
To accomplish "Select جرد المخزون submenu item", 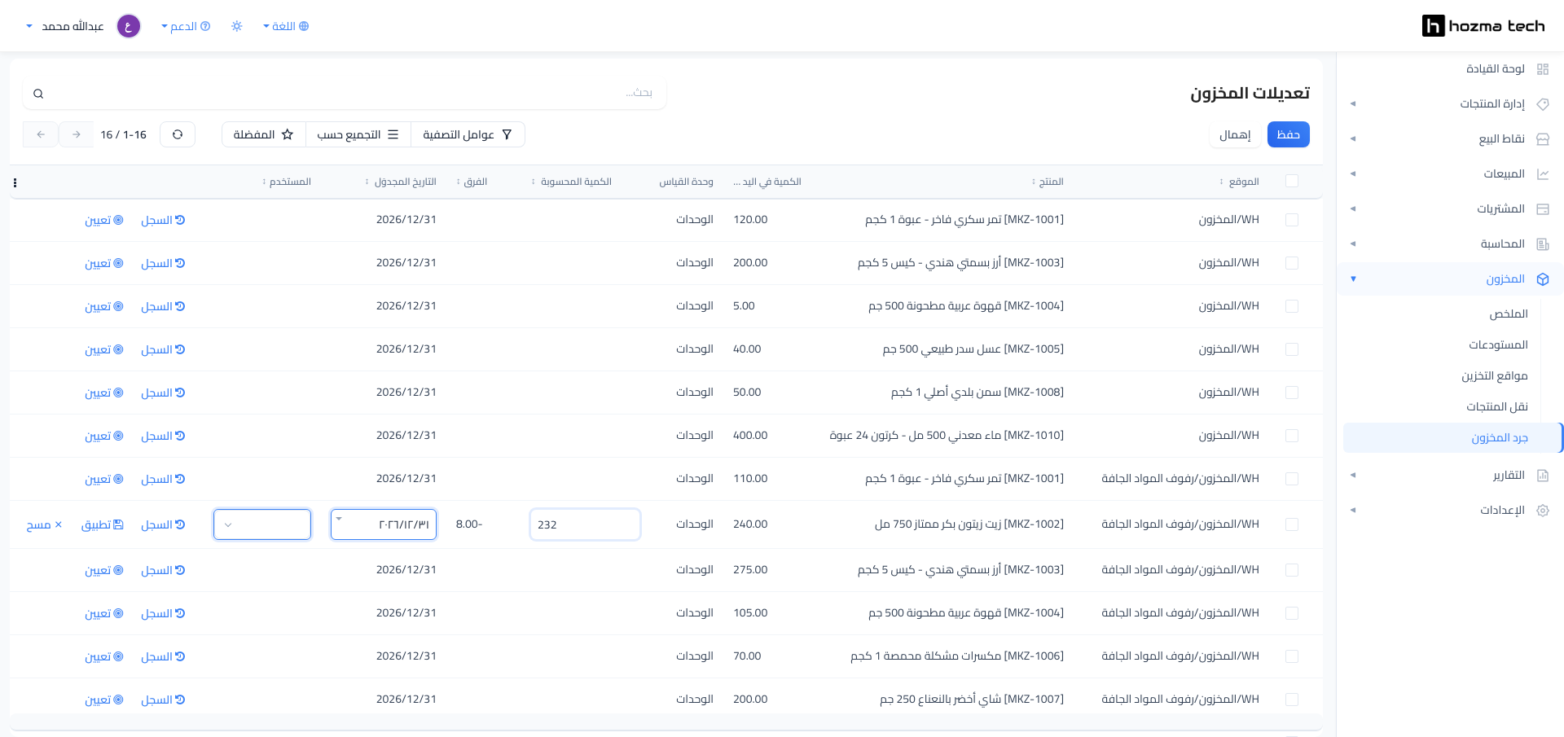I will 1452,438.
